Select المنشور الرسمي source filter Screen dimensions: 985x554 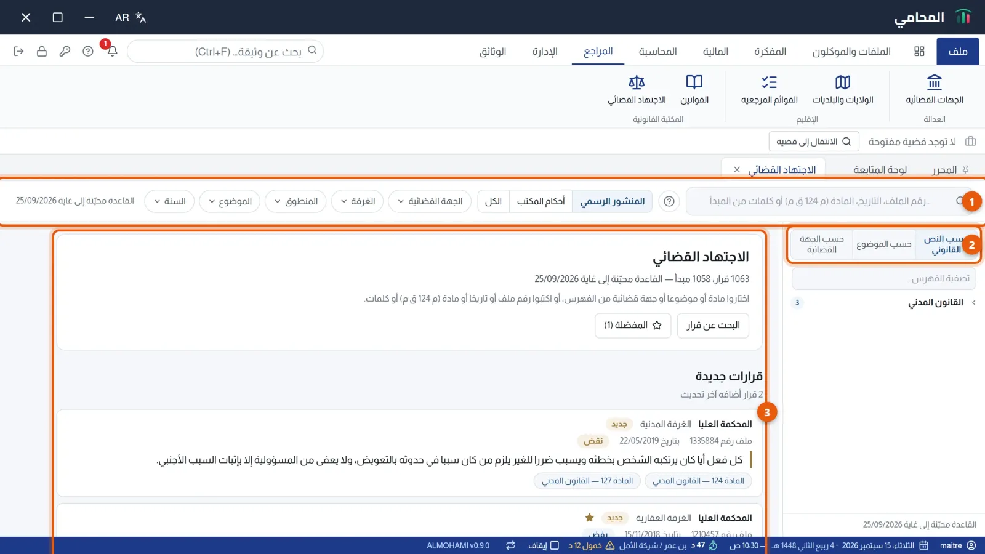coord(613,201)
